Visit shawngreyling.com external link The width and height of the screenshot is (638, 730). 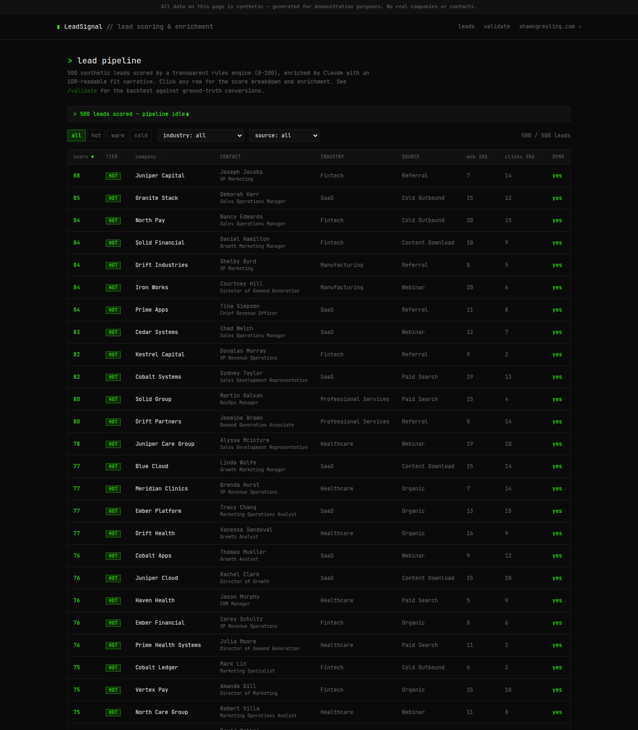[550, 26]
